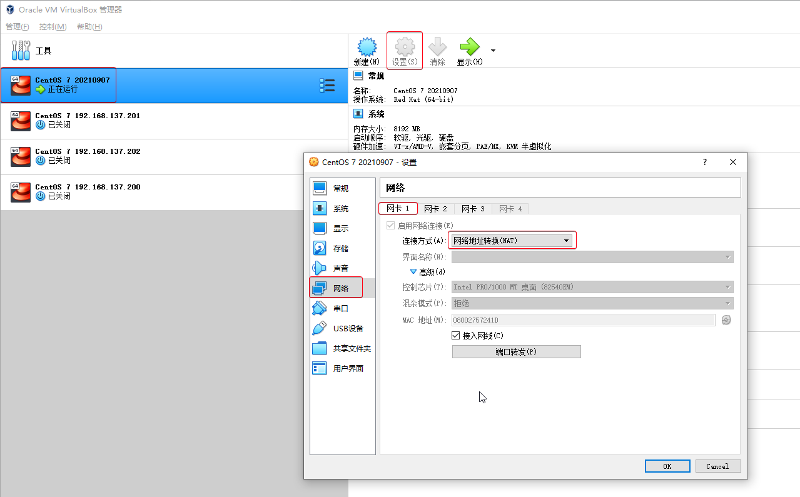Screen dimensions: 800x497
Task: Switch to the 网卡 4 tab
Action: tap(510, 209)
